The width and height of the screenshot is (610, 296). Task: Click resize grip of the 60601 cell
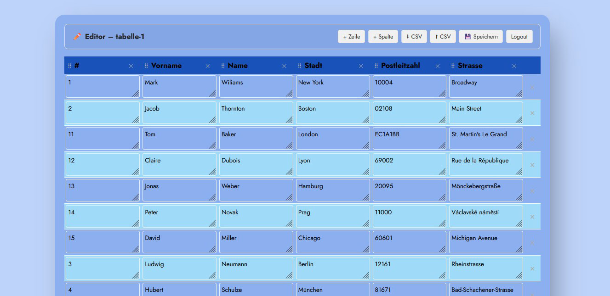click(442, 249)
